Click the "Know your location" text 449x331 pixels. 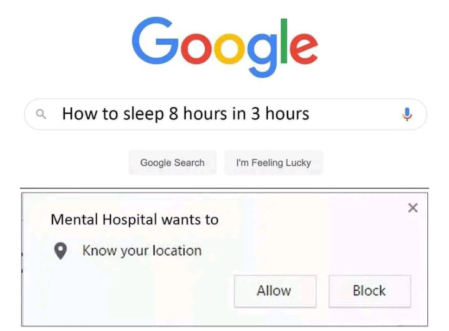click(142, 251)
